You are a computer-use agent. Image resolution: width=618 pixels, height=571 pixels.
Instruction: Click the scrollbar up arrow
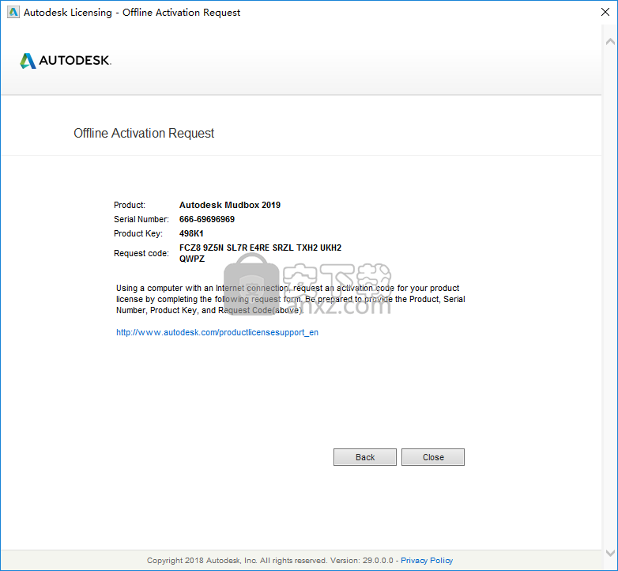[x=610, y=41]
